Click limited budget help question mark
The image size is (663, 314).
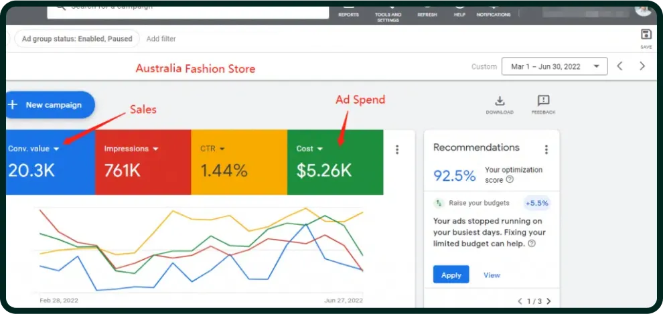pyautogui.click(x=532, y=244)
